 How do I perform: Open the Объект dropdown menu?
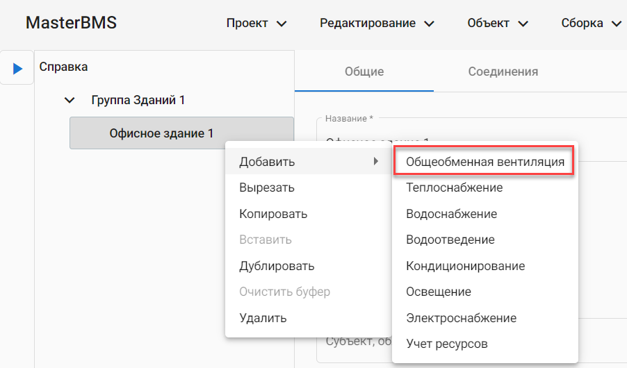(x=497, y=24)
